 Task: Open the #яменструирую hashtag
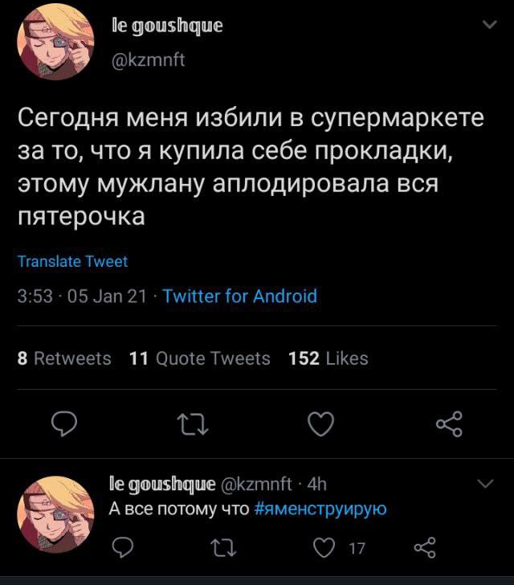point(320,509)
